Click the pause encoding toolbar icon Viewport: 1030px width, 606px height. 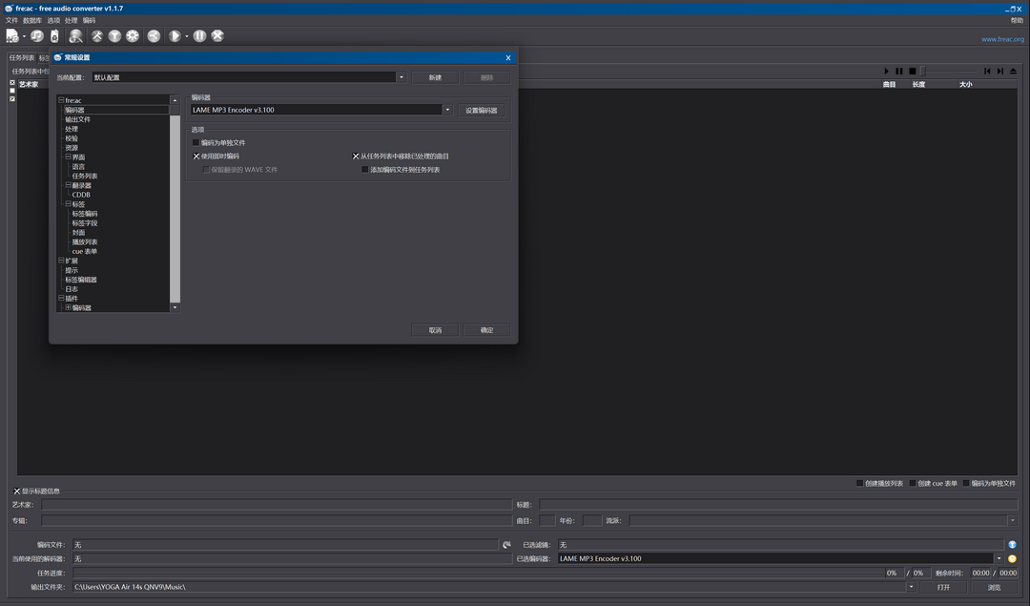click(199, 35)
